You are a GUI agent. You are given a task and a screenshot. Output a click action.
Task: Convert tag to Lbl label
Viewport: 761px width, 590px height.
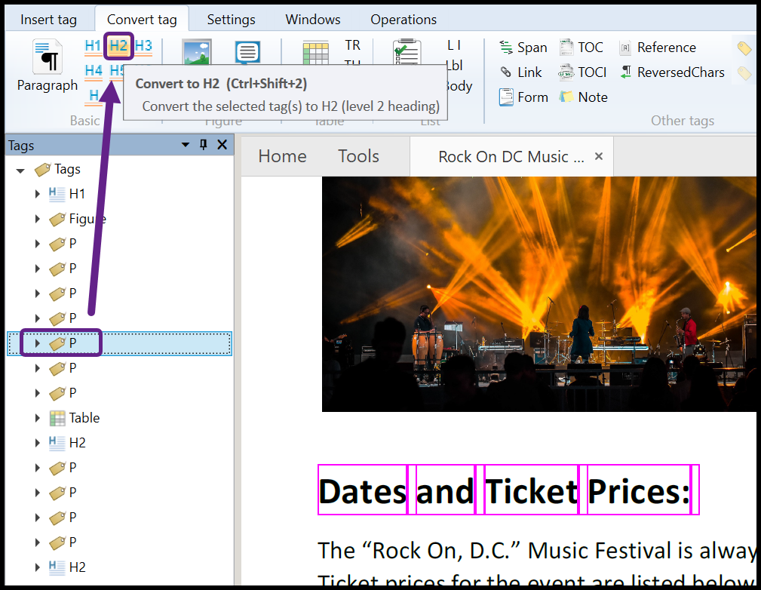click(x=455, y=65)
